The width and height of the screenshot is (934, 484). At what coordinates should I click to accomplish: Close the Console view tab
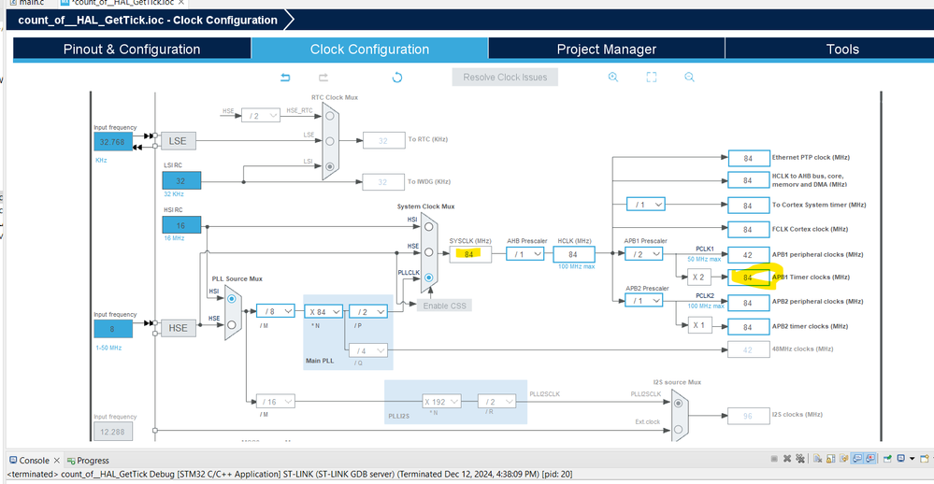pos(57,461)
